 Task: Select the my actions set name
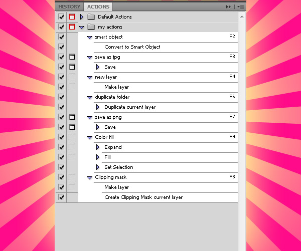pos(110,27)
